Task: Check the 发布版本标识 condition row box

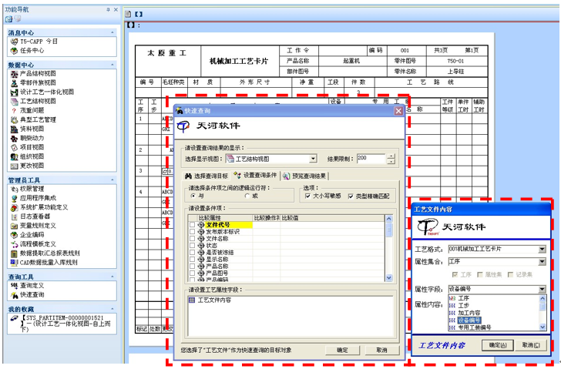Action: click(x=192, y=232)
